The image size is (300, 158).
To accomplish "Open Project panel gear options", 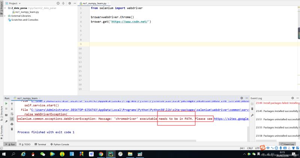I will pos(70,3).
